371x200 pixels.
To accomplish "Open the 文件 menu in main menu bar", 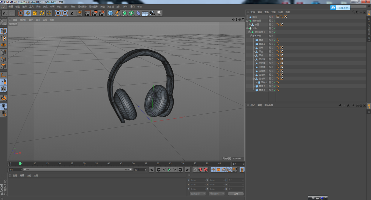I will 4,7.
